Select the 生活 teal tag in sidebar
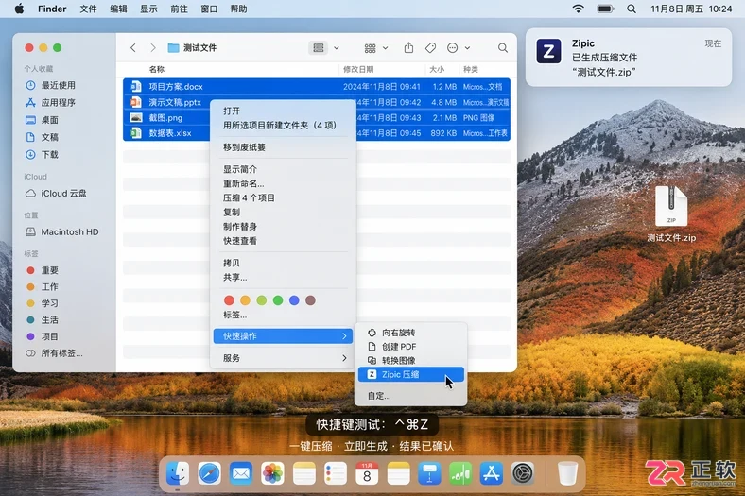 pyautogui.click(x=43, y=320)
